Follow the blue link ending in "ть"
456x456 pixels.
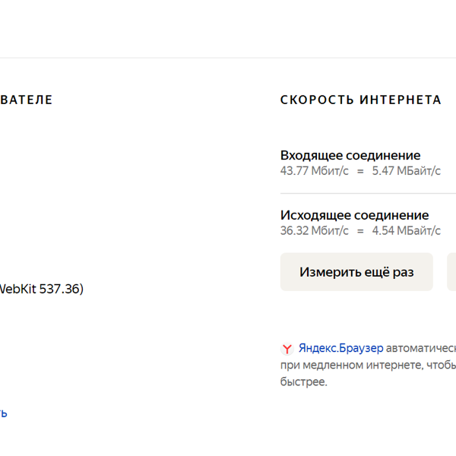[4, 413]
